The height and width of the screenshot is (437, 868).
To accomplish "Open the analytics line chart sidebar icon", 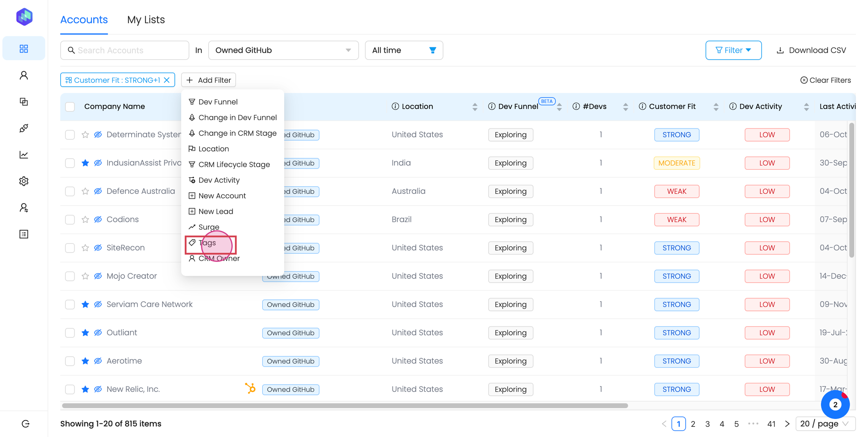I will click(x=24, y=155).
